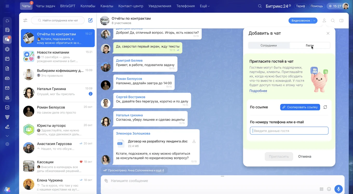Open the BitrixGPT menu item
The height and width of the screenshot is (194, 353).
(x=67, y=6)
